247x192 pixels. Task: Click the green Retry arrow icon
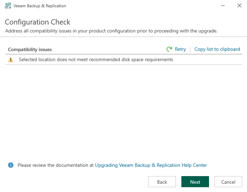point(169,49)
